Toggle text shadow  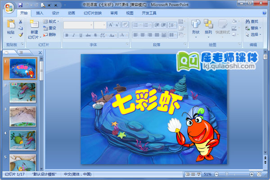(95, 35)
